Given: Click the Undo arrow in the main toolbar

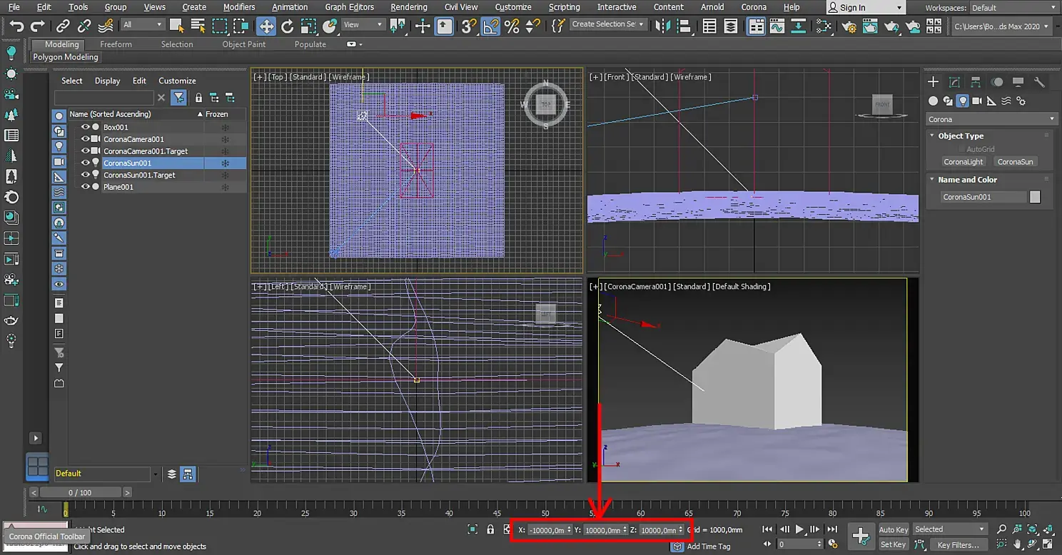Looking at the screenshot, I should coord(16,26).
